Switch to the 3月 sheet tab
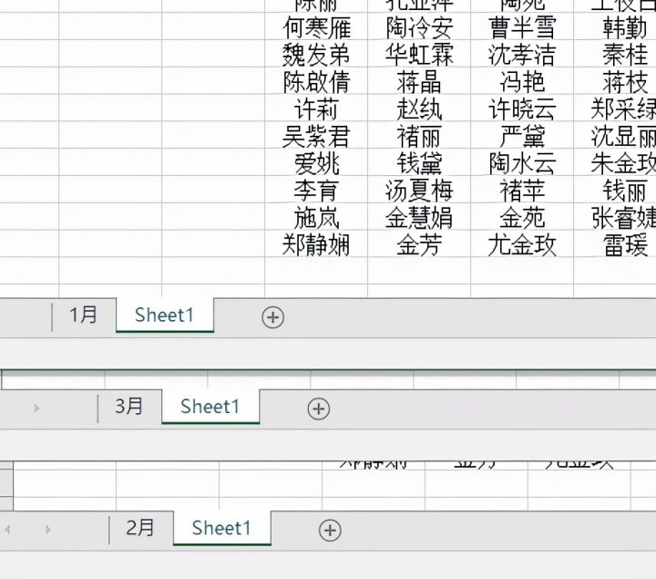The width and height of the screenshot is (656, 579). point(128,406)
